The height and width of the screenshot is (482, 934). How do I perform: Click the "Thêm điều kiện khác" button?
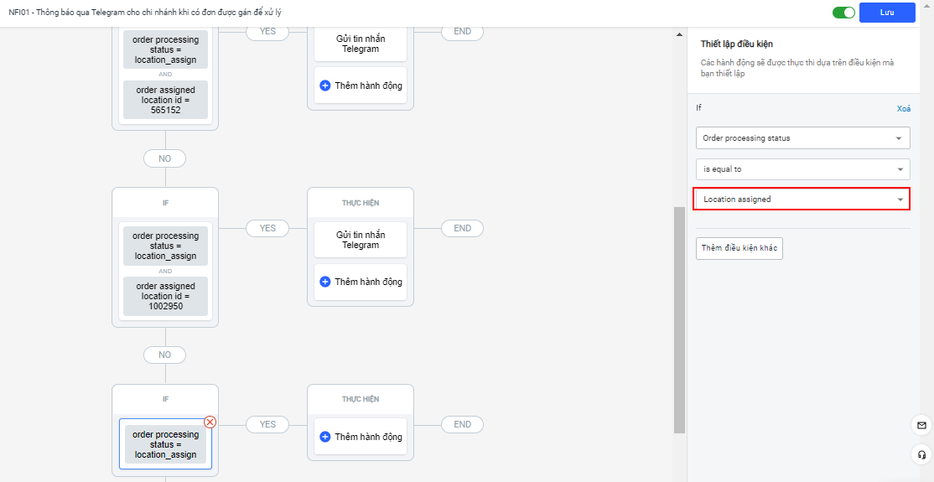click(739, 248)
